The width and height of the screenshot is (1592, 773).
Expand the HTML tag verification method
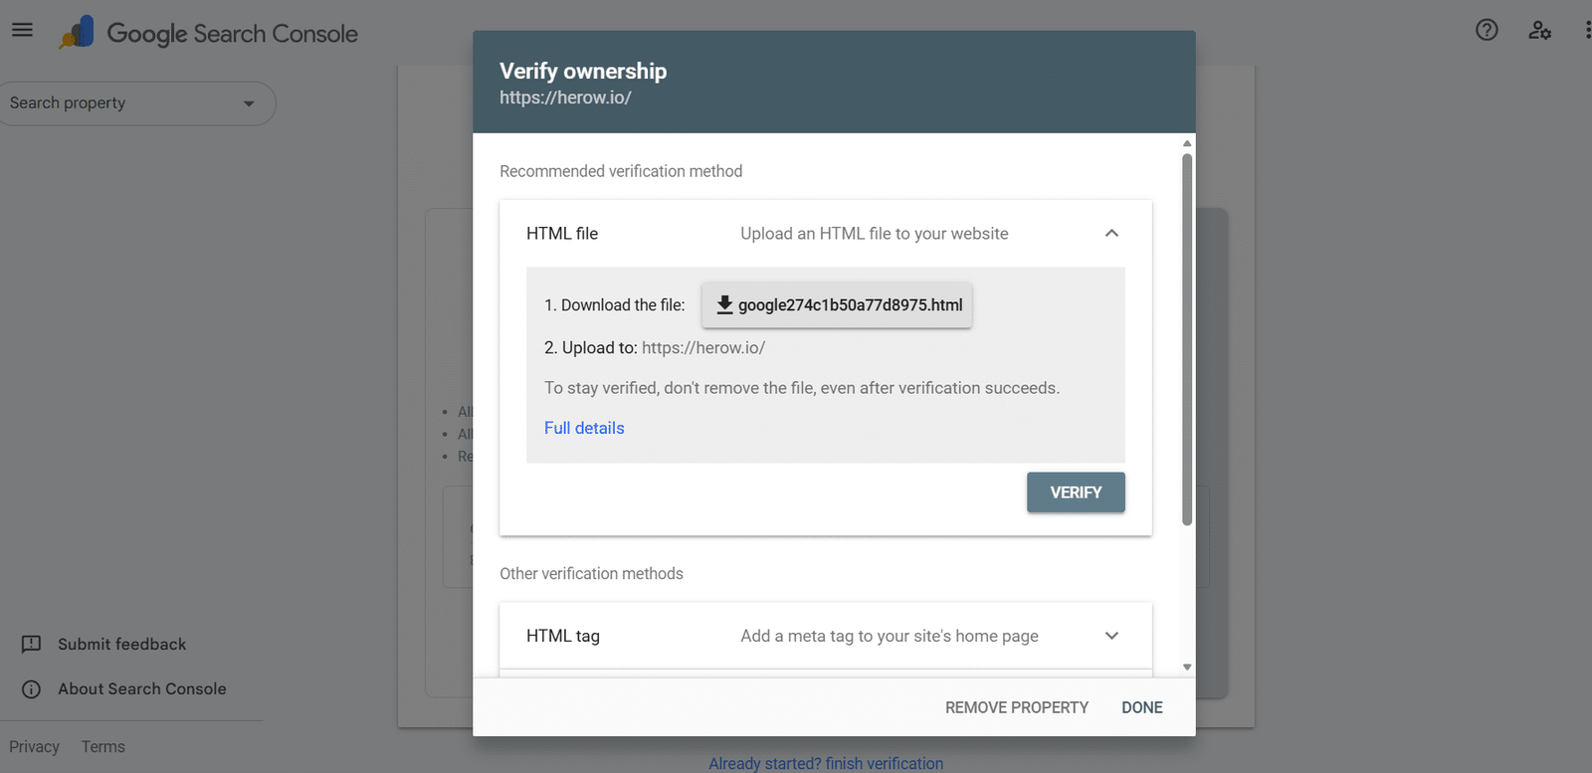pyautogui.click(x=1111, y=636)
